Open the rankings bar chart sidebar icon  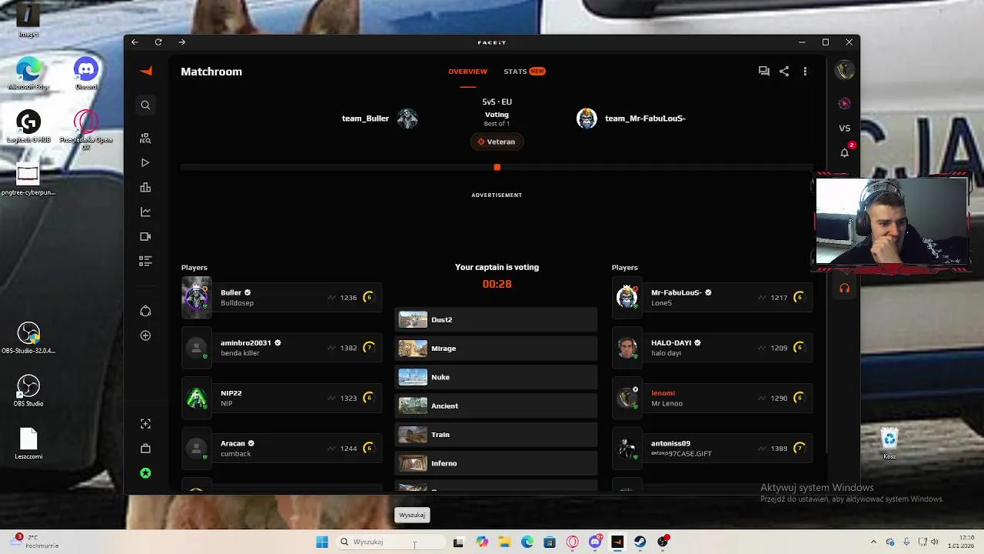coord(145,188)
